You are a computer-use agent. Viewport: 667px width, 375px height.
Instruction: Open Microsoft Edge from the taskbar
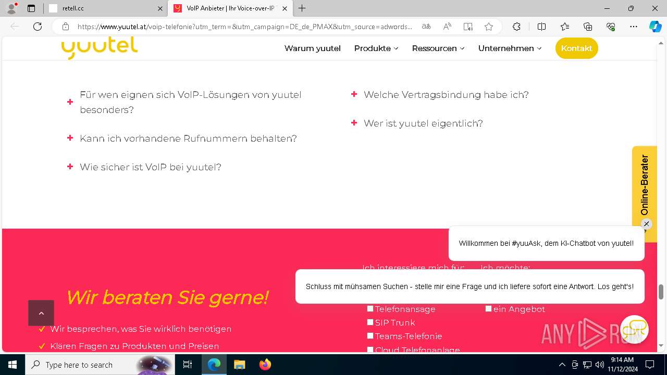point(214,365)
